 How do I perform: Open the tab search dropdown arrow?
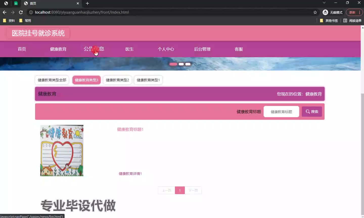pyautogui.click(x=324, y=3)
